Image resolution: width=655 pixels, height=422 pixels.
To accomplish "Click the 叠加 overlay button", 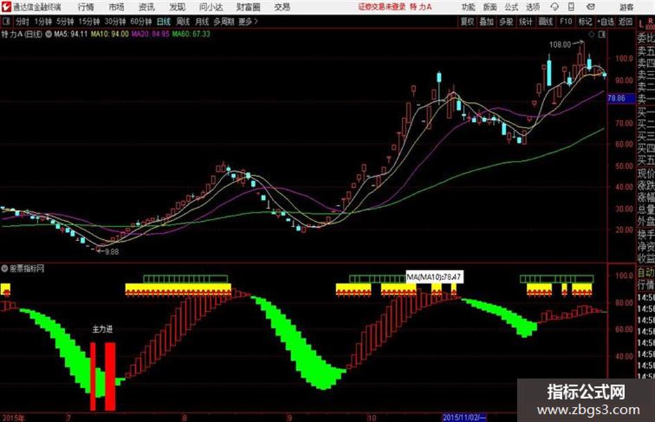I will click(487, 21).
